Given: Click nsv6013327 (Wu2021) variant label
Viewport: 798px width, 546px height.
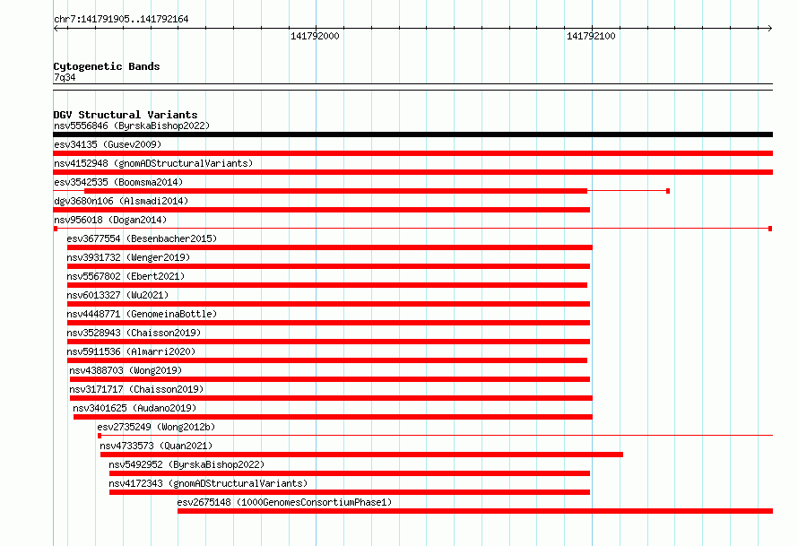Looking at the screenshot, I should (117, 295).
